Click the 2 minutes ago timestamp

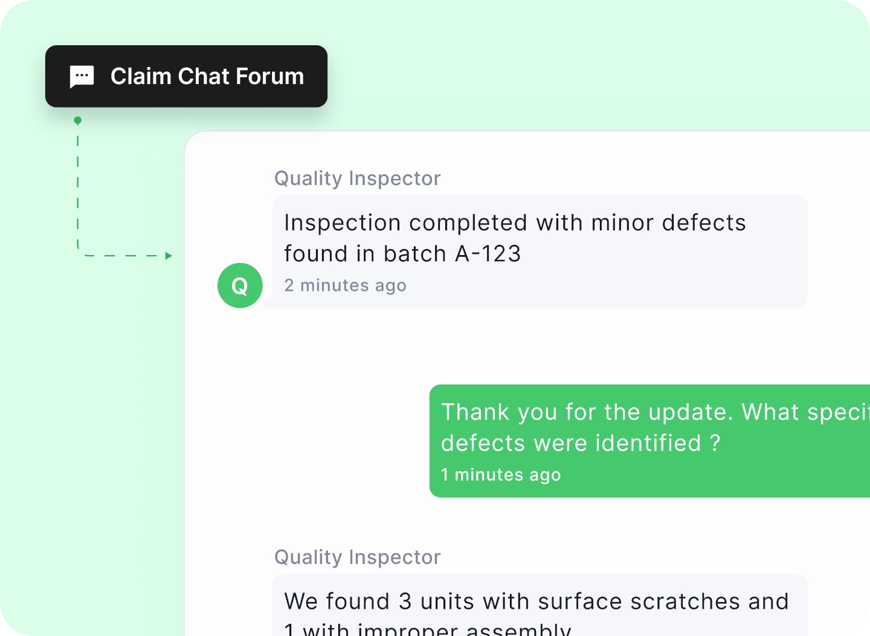[345, 285]
